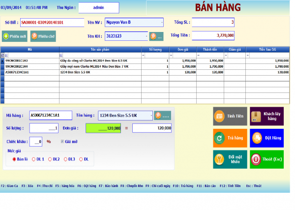Click the Khách lấy hàng button

[x=266, y=116]
